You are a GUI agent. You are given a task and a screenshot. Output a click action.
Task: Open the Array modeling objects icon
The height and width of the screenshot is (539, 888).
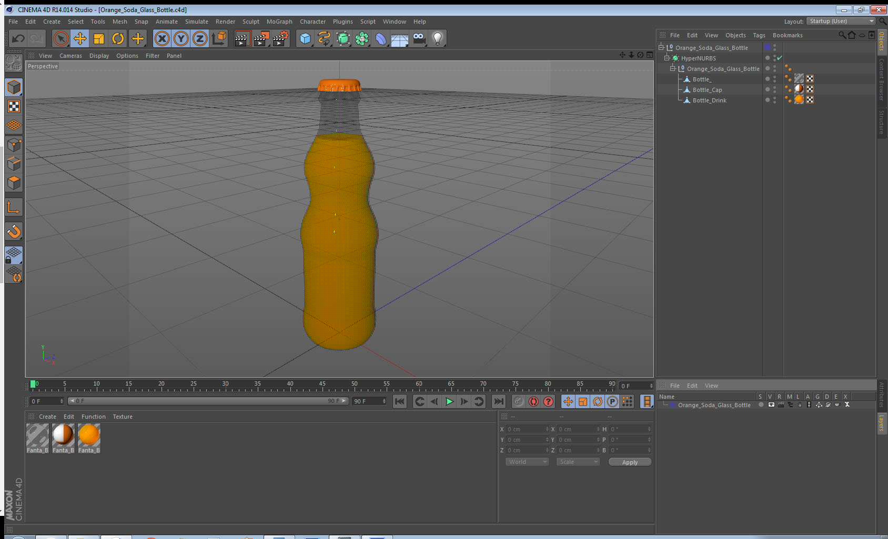click(362, 38)
